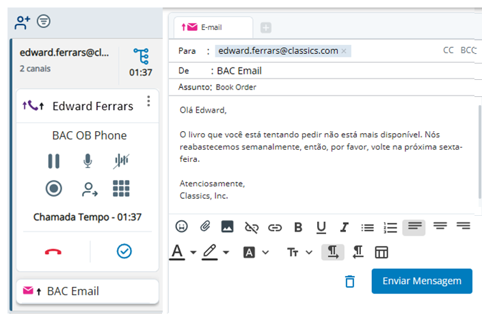
Task: Align text right
Action: click(x=464, y=226)
